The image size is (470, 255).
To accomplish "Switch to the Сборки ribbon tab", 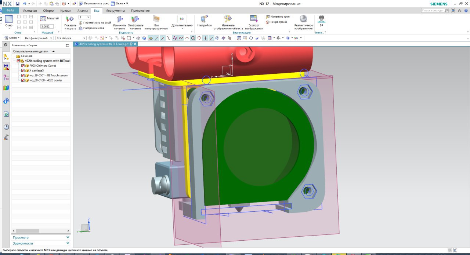I will 48,11.
